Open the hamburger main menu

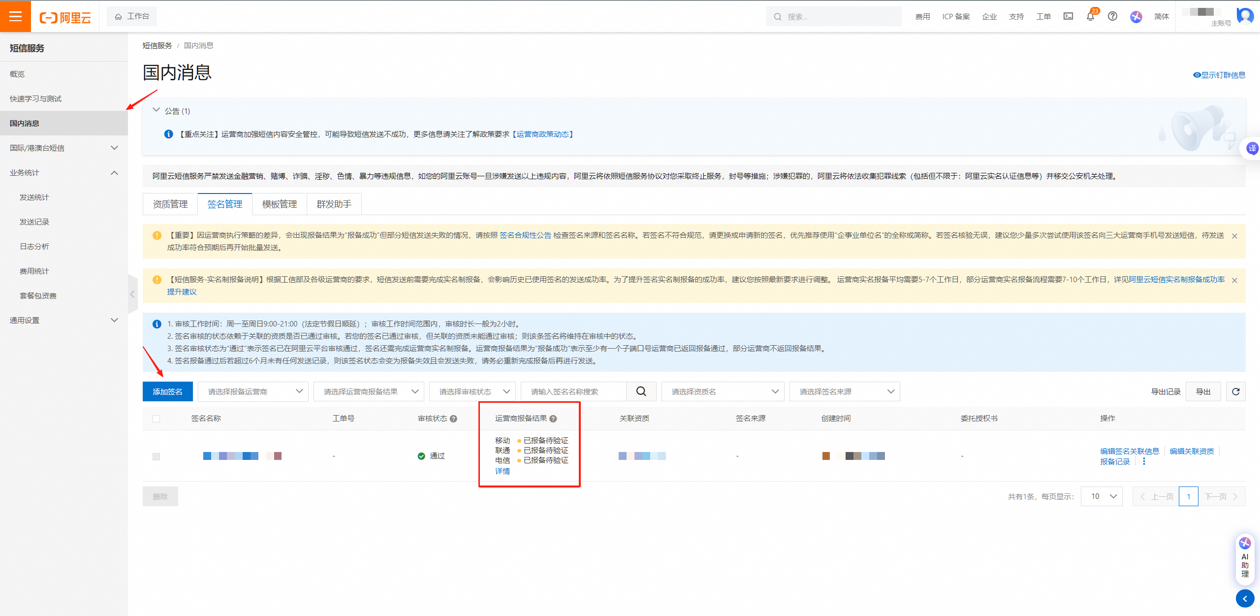point(15,16)
